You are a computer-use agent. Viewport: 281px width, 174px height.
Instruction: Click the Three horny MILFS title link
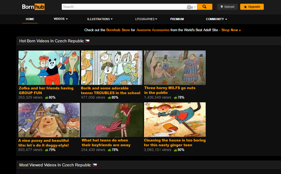[x=170, y=90]
